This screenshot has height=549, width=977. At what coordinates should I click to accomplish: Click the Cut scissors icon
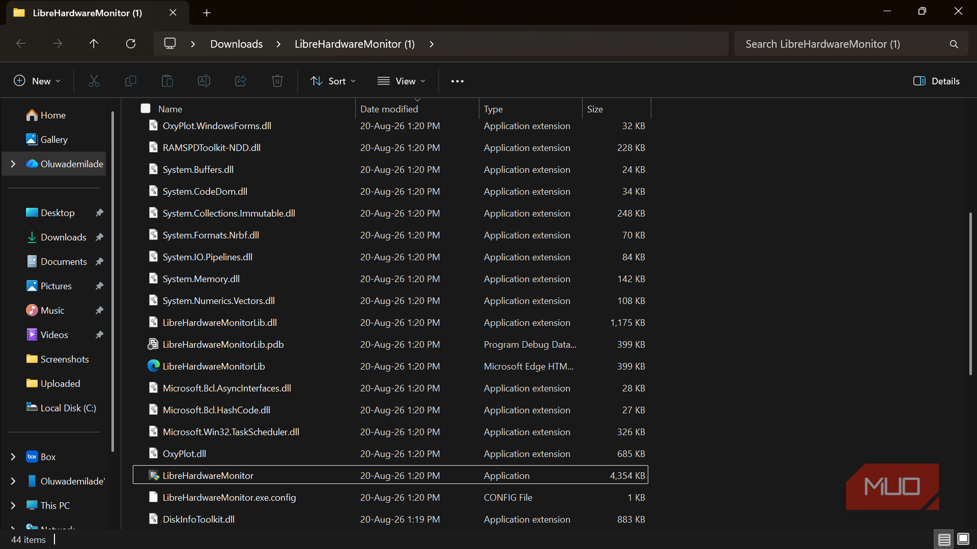pos(94,81)
